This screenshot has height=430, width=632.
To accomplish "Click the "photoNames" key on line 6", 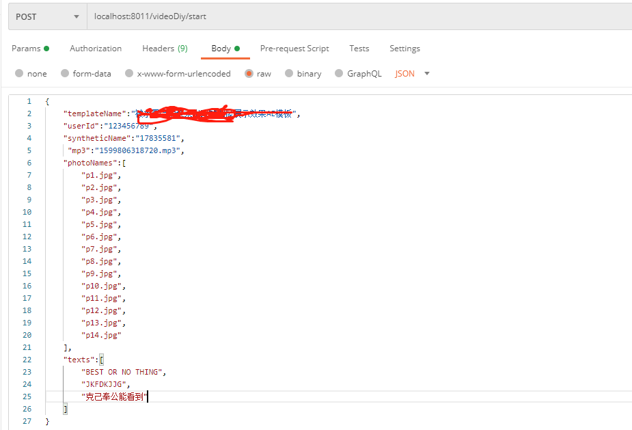I will 90,163.
